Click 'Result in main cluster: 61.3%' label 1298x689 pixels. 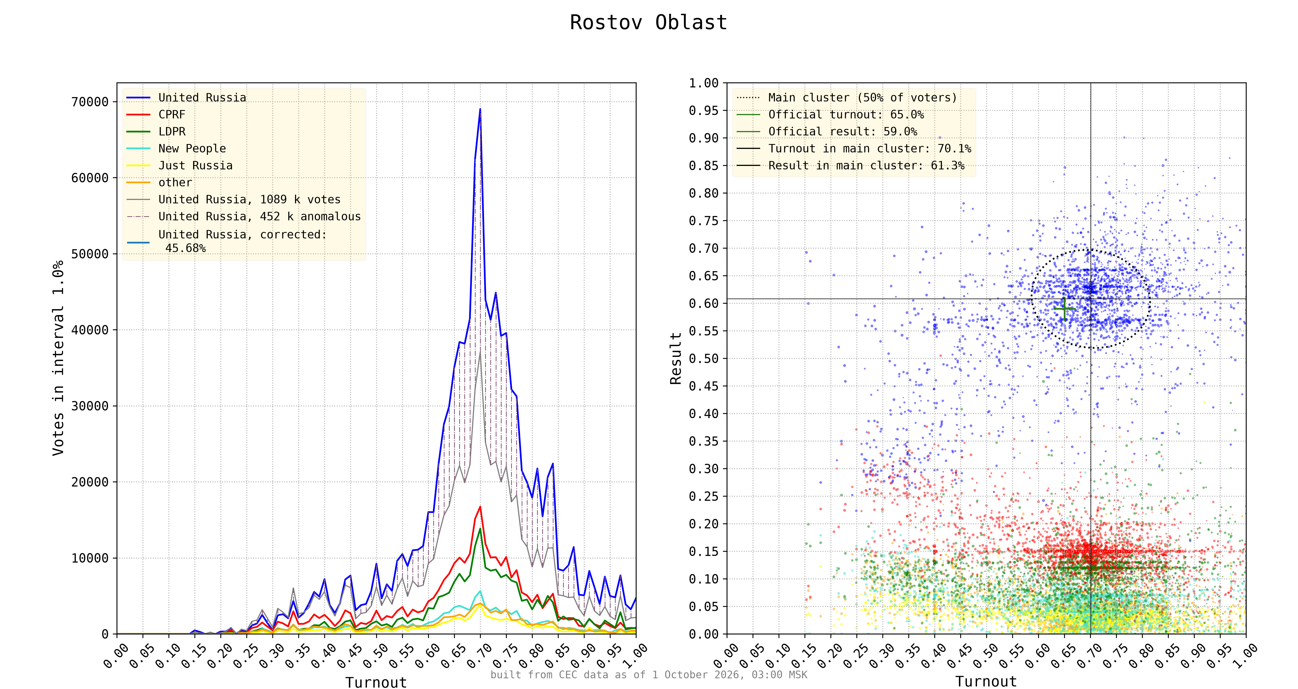866,166
